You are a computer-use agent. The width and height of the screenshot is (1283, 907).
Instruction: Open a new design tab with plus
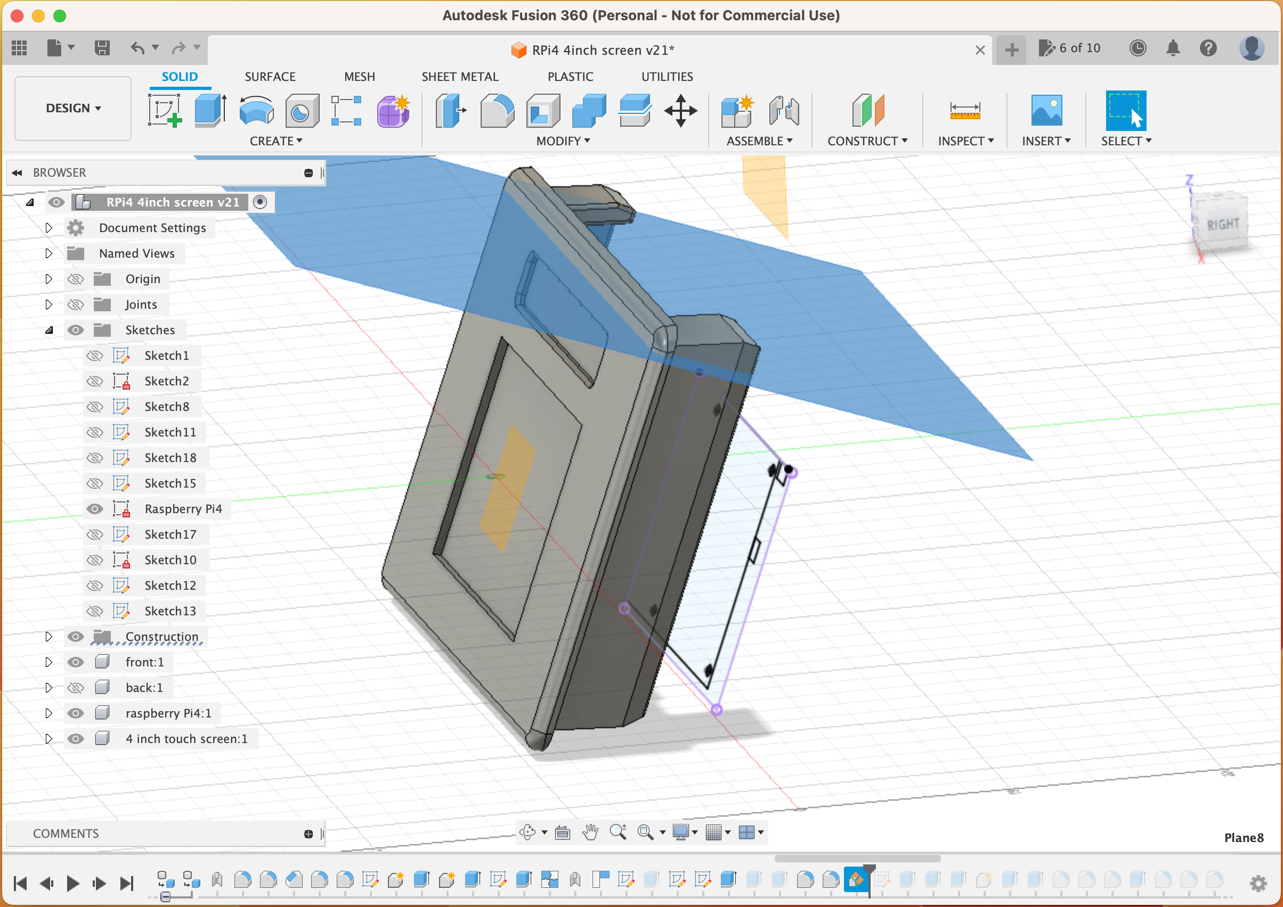[x=1011, y=50]
